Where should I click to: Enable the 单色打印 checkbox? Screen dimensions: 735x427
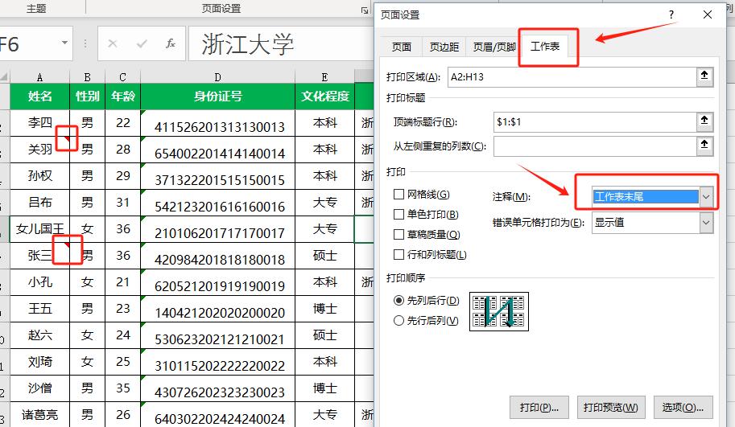[x=398, y=215]
